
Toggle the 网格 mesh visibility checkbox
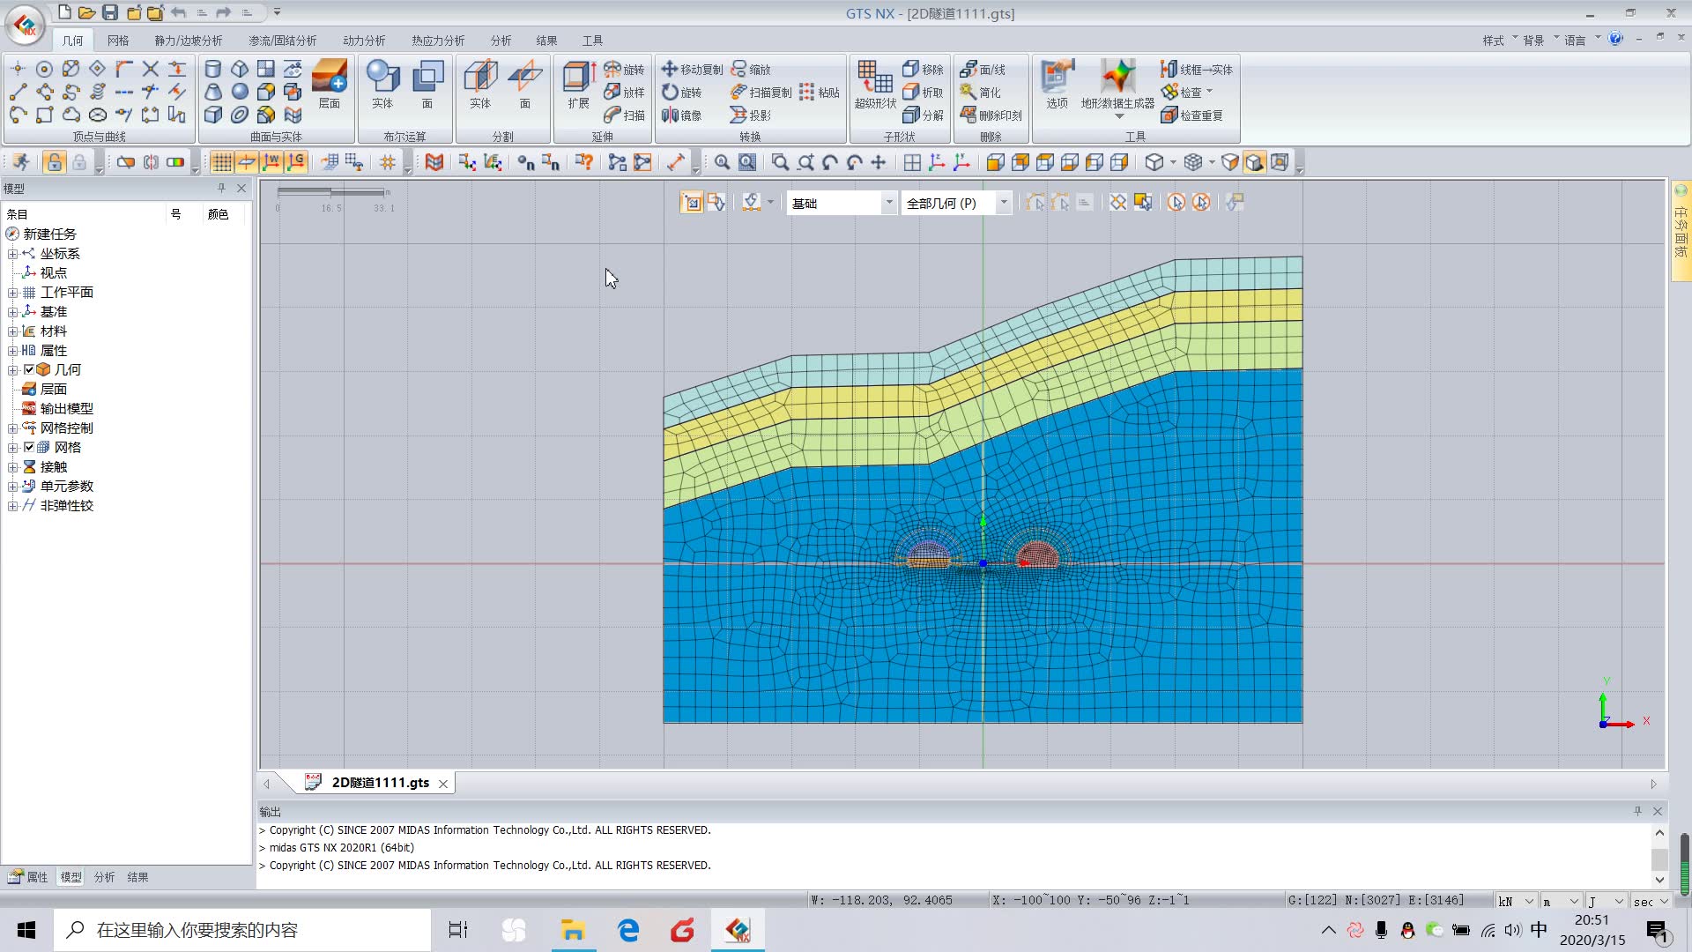tap(29, 447)
